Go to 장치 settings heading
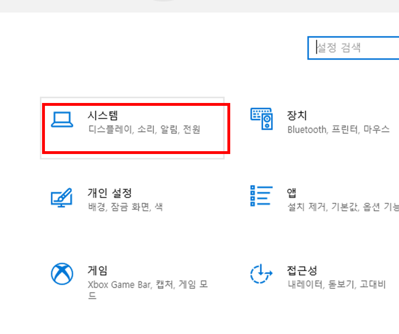Viewport: 399px width, 334px height. pyautogui.click(x=297, y=115)
